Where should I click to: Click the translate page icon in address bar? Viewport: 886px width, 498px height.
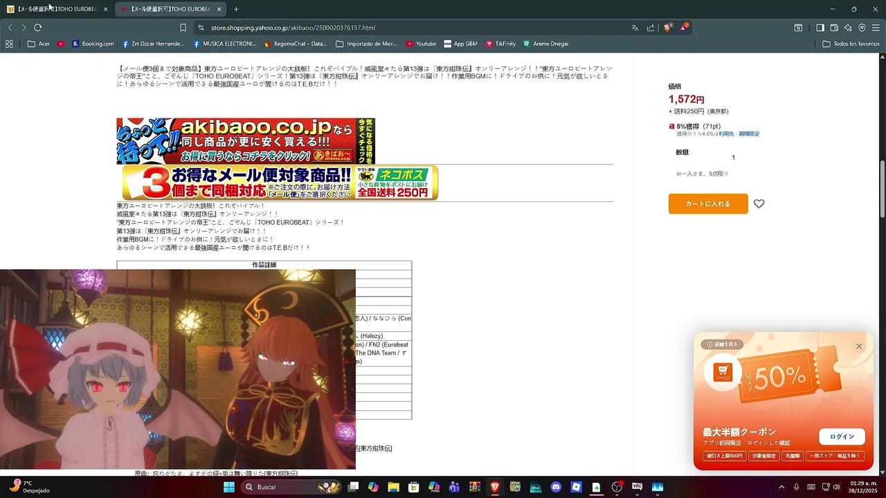click(x=635, y=28)
